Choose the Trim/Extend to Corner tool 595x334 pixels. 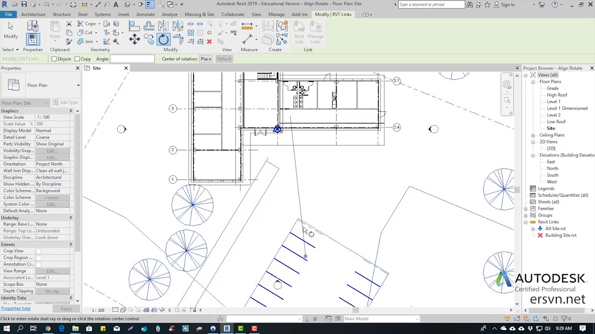[178, 39]
